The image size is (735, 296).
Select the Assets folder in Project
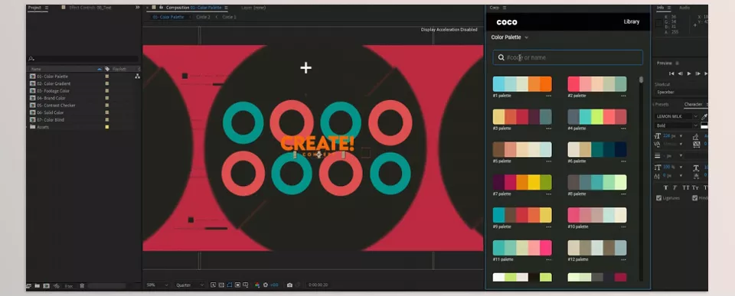pyautogui.click(x=43, y=127)
